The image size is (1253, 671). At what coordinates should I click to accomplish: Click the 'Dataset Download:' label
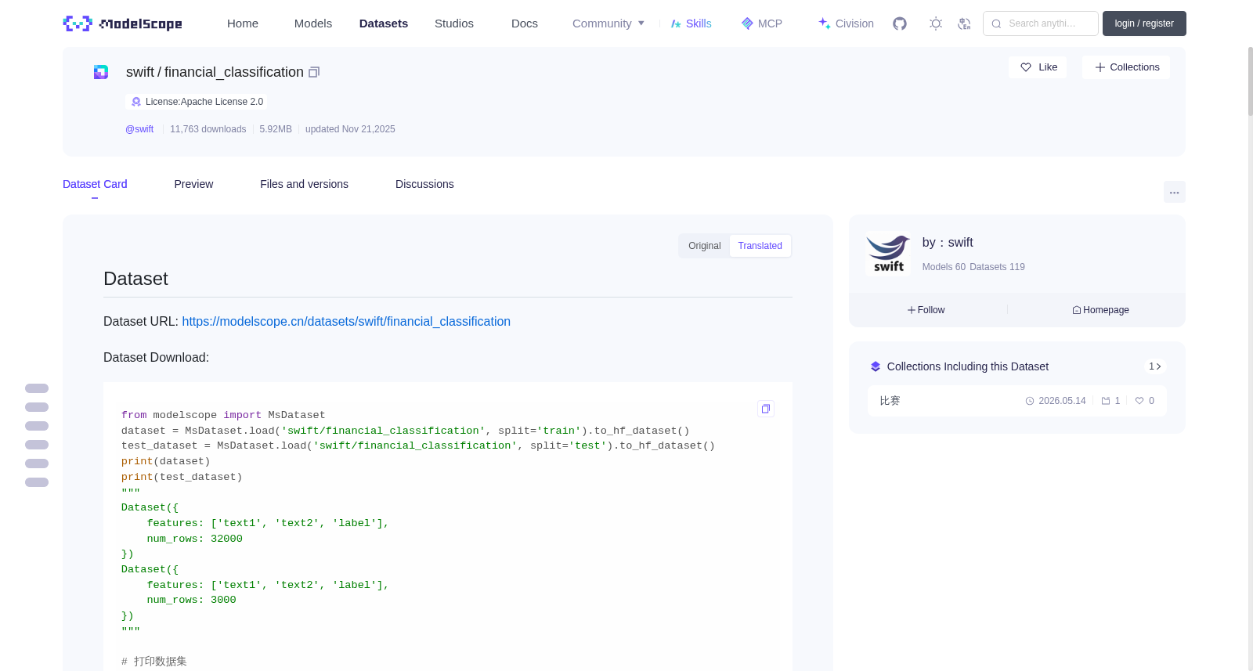[156, 358]
